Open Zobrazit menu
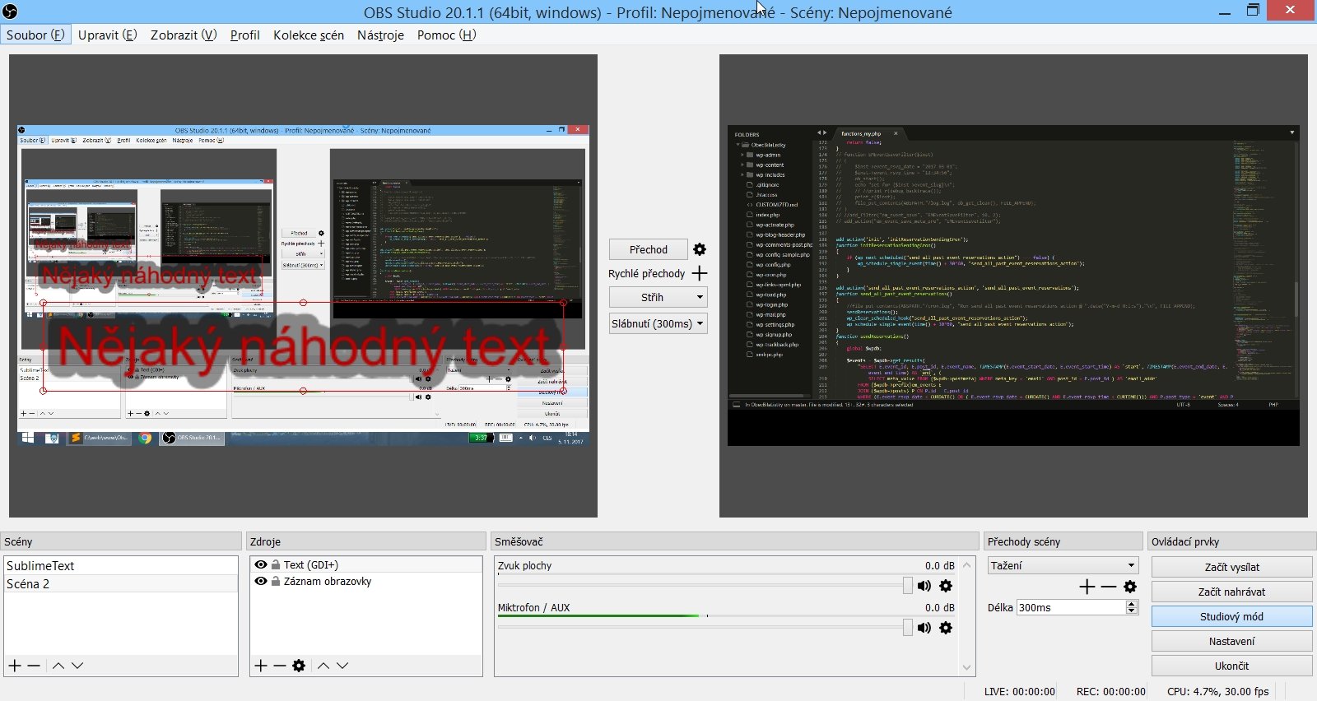1317x701 pixels. (184, 35)
